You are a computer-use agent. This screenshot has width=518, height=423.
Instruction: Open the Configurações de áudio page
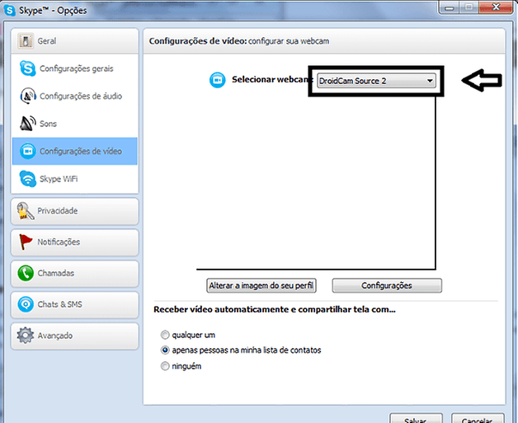75,96
